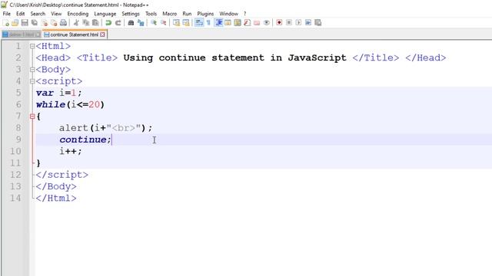Switch to the continue Statement.html tab
The image size is (492, 276).
(75, 34)
